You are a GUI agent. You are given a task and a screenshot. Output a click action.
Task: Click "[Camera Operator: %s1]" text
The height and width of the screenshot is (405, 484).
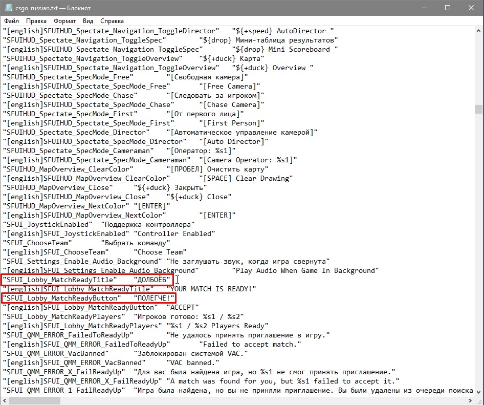[x=248, y=160]
